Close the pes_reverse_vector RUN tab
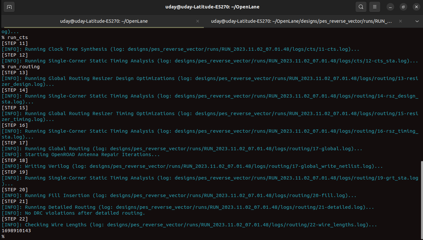Viewport: 423px width, 240px height. (x=400, y=21)
